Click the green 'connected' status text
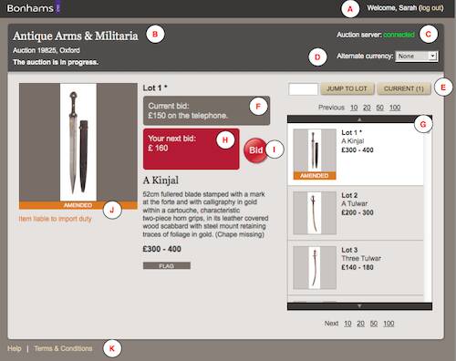The width and height of the screenshot is (456, 361). (399, 35)
